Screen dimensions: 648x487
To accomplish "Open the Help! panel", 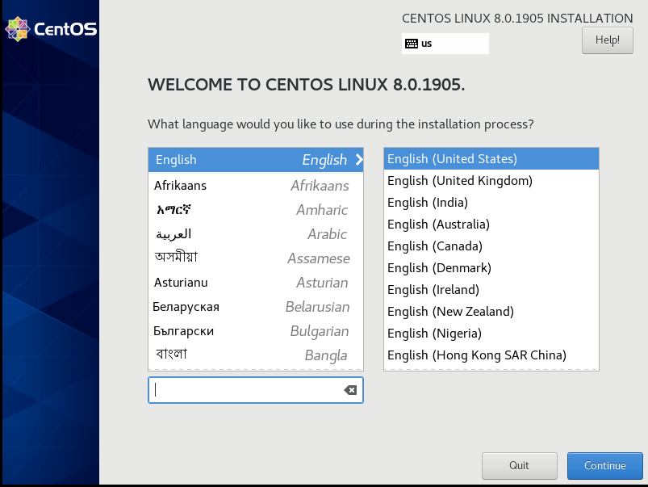I will coord(607,40).
